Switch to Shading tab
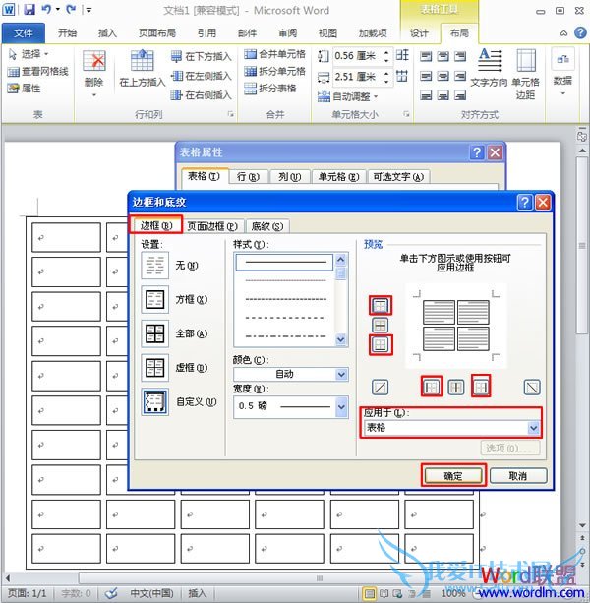 pyautogui.click(x=267, y=226)
